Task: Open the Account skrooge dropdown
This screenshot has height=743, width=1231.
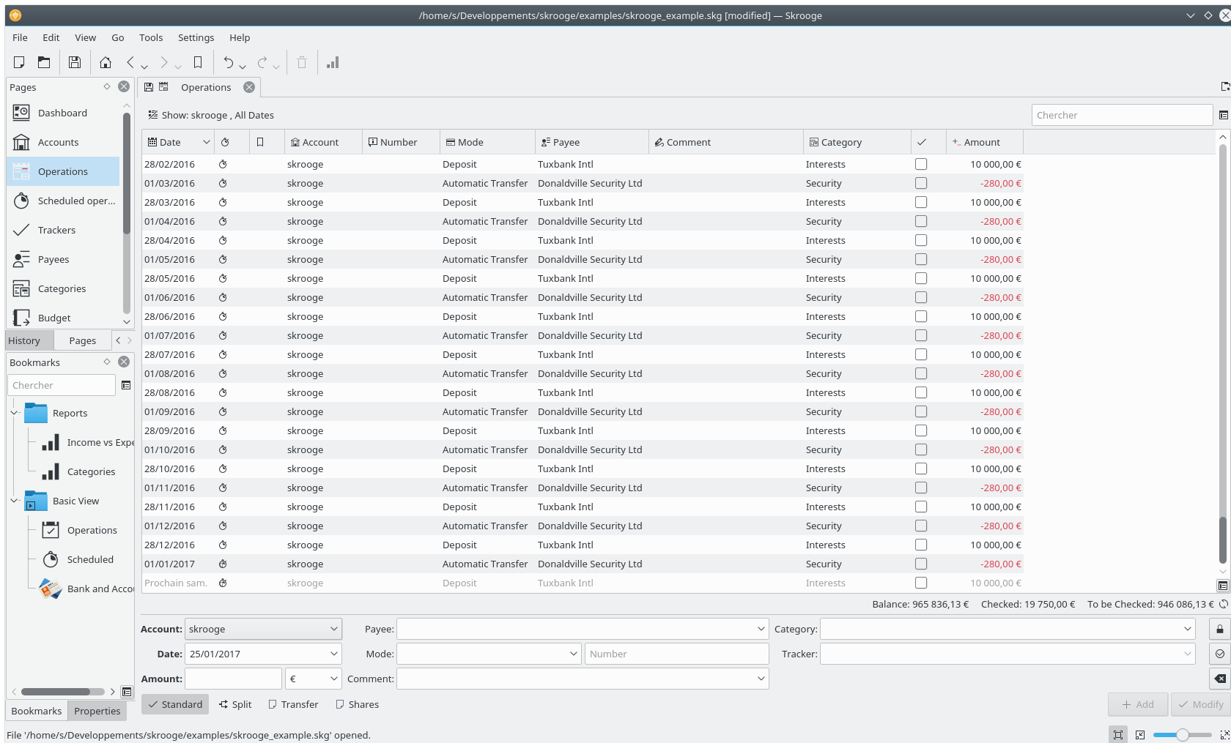Action: coord(263,629)
